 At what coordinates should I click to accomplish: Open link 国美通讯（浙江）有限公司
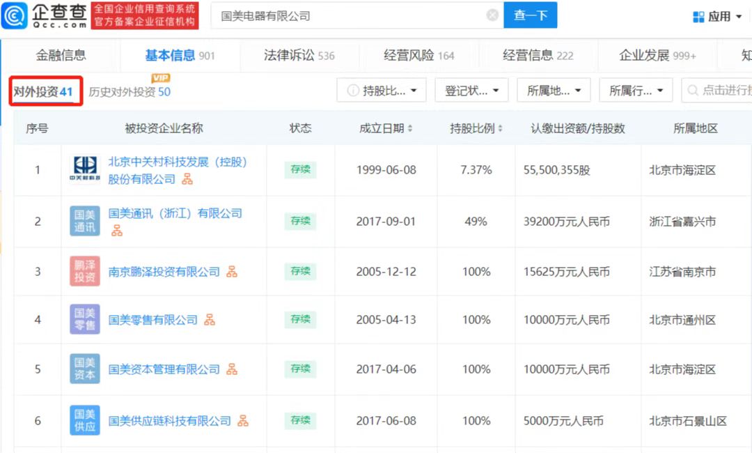tap(175, 213)
